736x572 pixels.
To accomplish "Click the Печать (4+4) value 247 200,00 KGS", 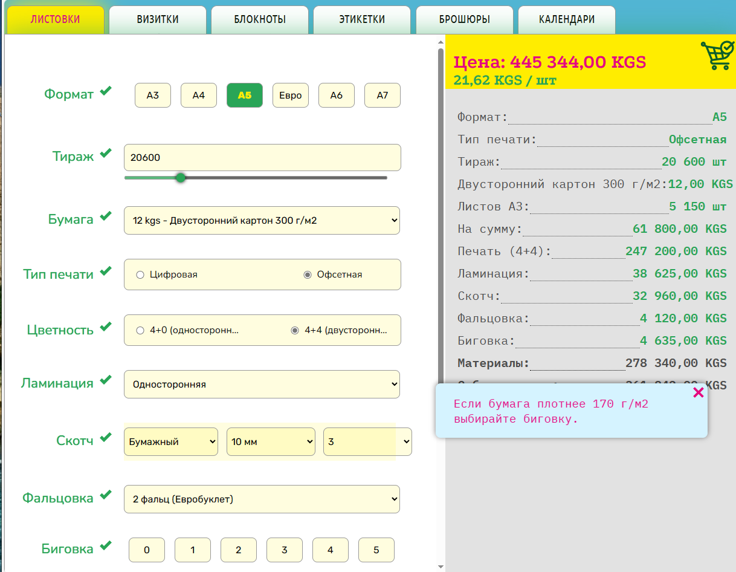I will (676, 251).
